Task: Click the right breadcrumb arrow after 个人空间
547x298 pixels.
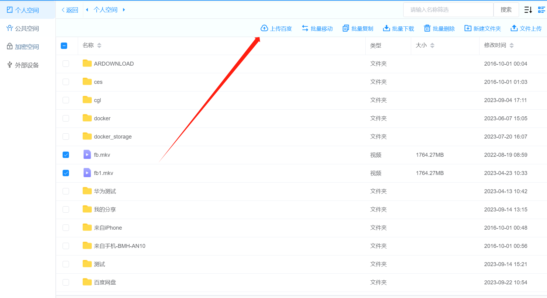Action: [x=124, y=10]
